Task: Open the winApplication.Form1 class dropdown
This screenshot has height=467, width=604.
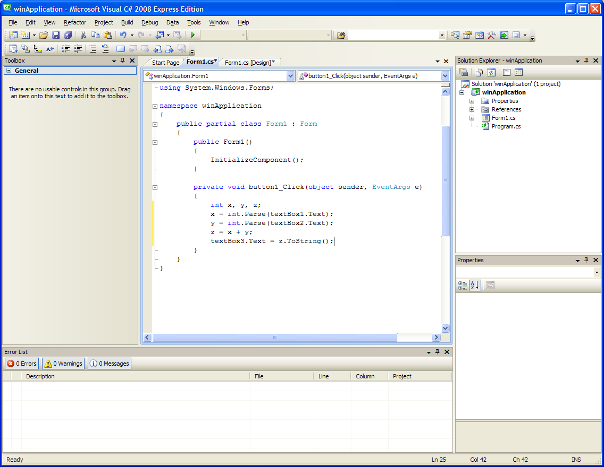Action: (x=291, y=76)
